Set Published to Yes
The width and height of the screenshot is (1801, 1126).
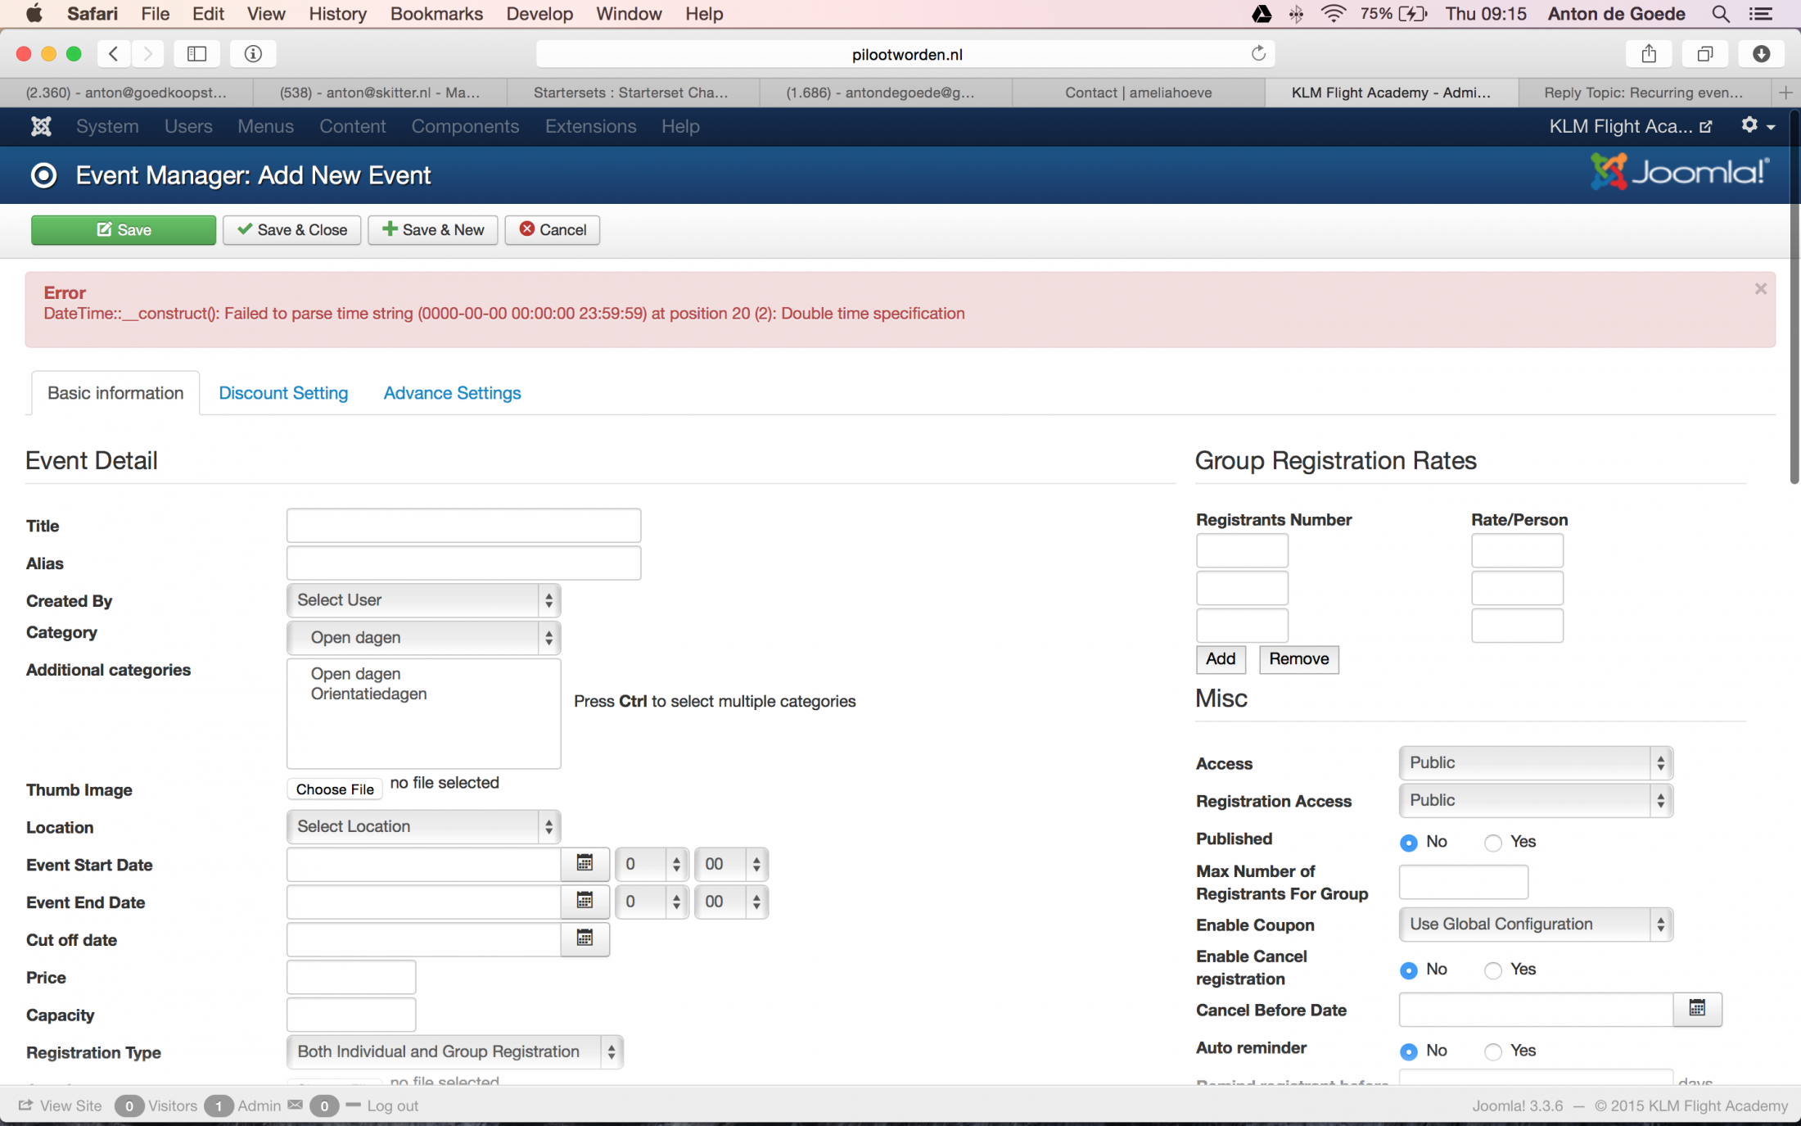(x=1493, y=843)
